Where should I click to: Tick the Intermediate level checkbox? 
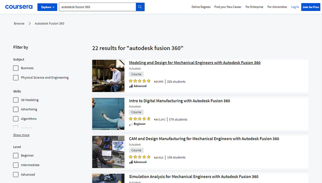click(16, 165)
